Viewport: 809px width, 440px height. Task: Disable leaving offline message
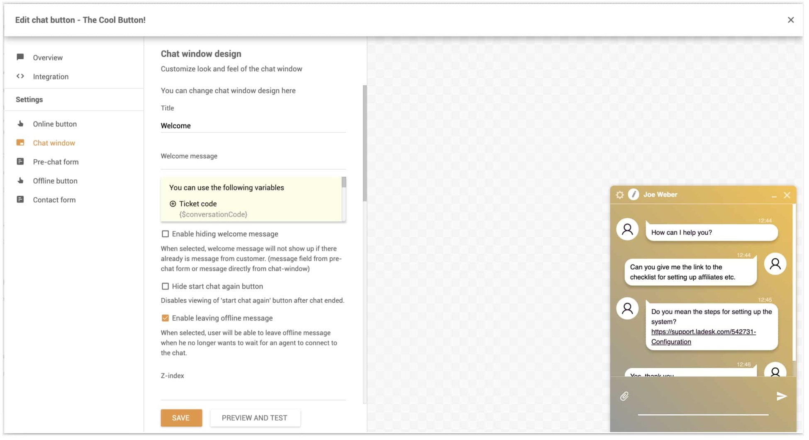click(166, 318)
